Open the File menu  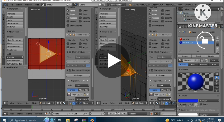click(11, 5)
